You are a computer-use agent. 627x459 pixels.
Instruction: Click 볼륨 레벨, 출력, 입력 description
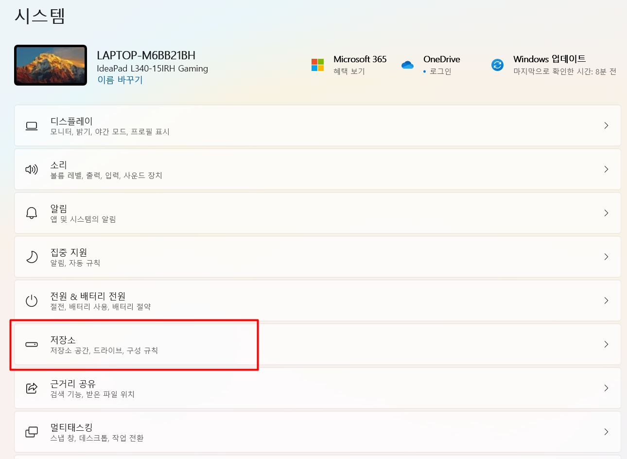click(106, 176)
